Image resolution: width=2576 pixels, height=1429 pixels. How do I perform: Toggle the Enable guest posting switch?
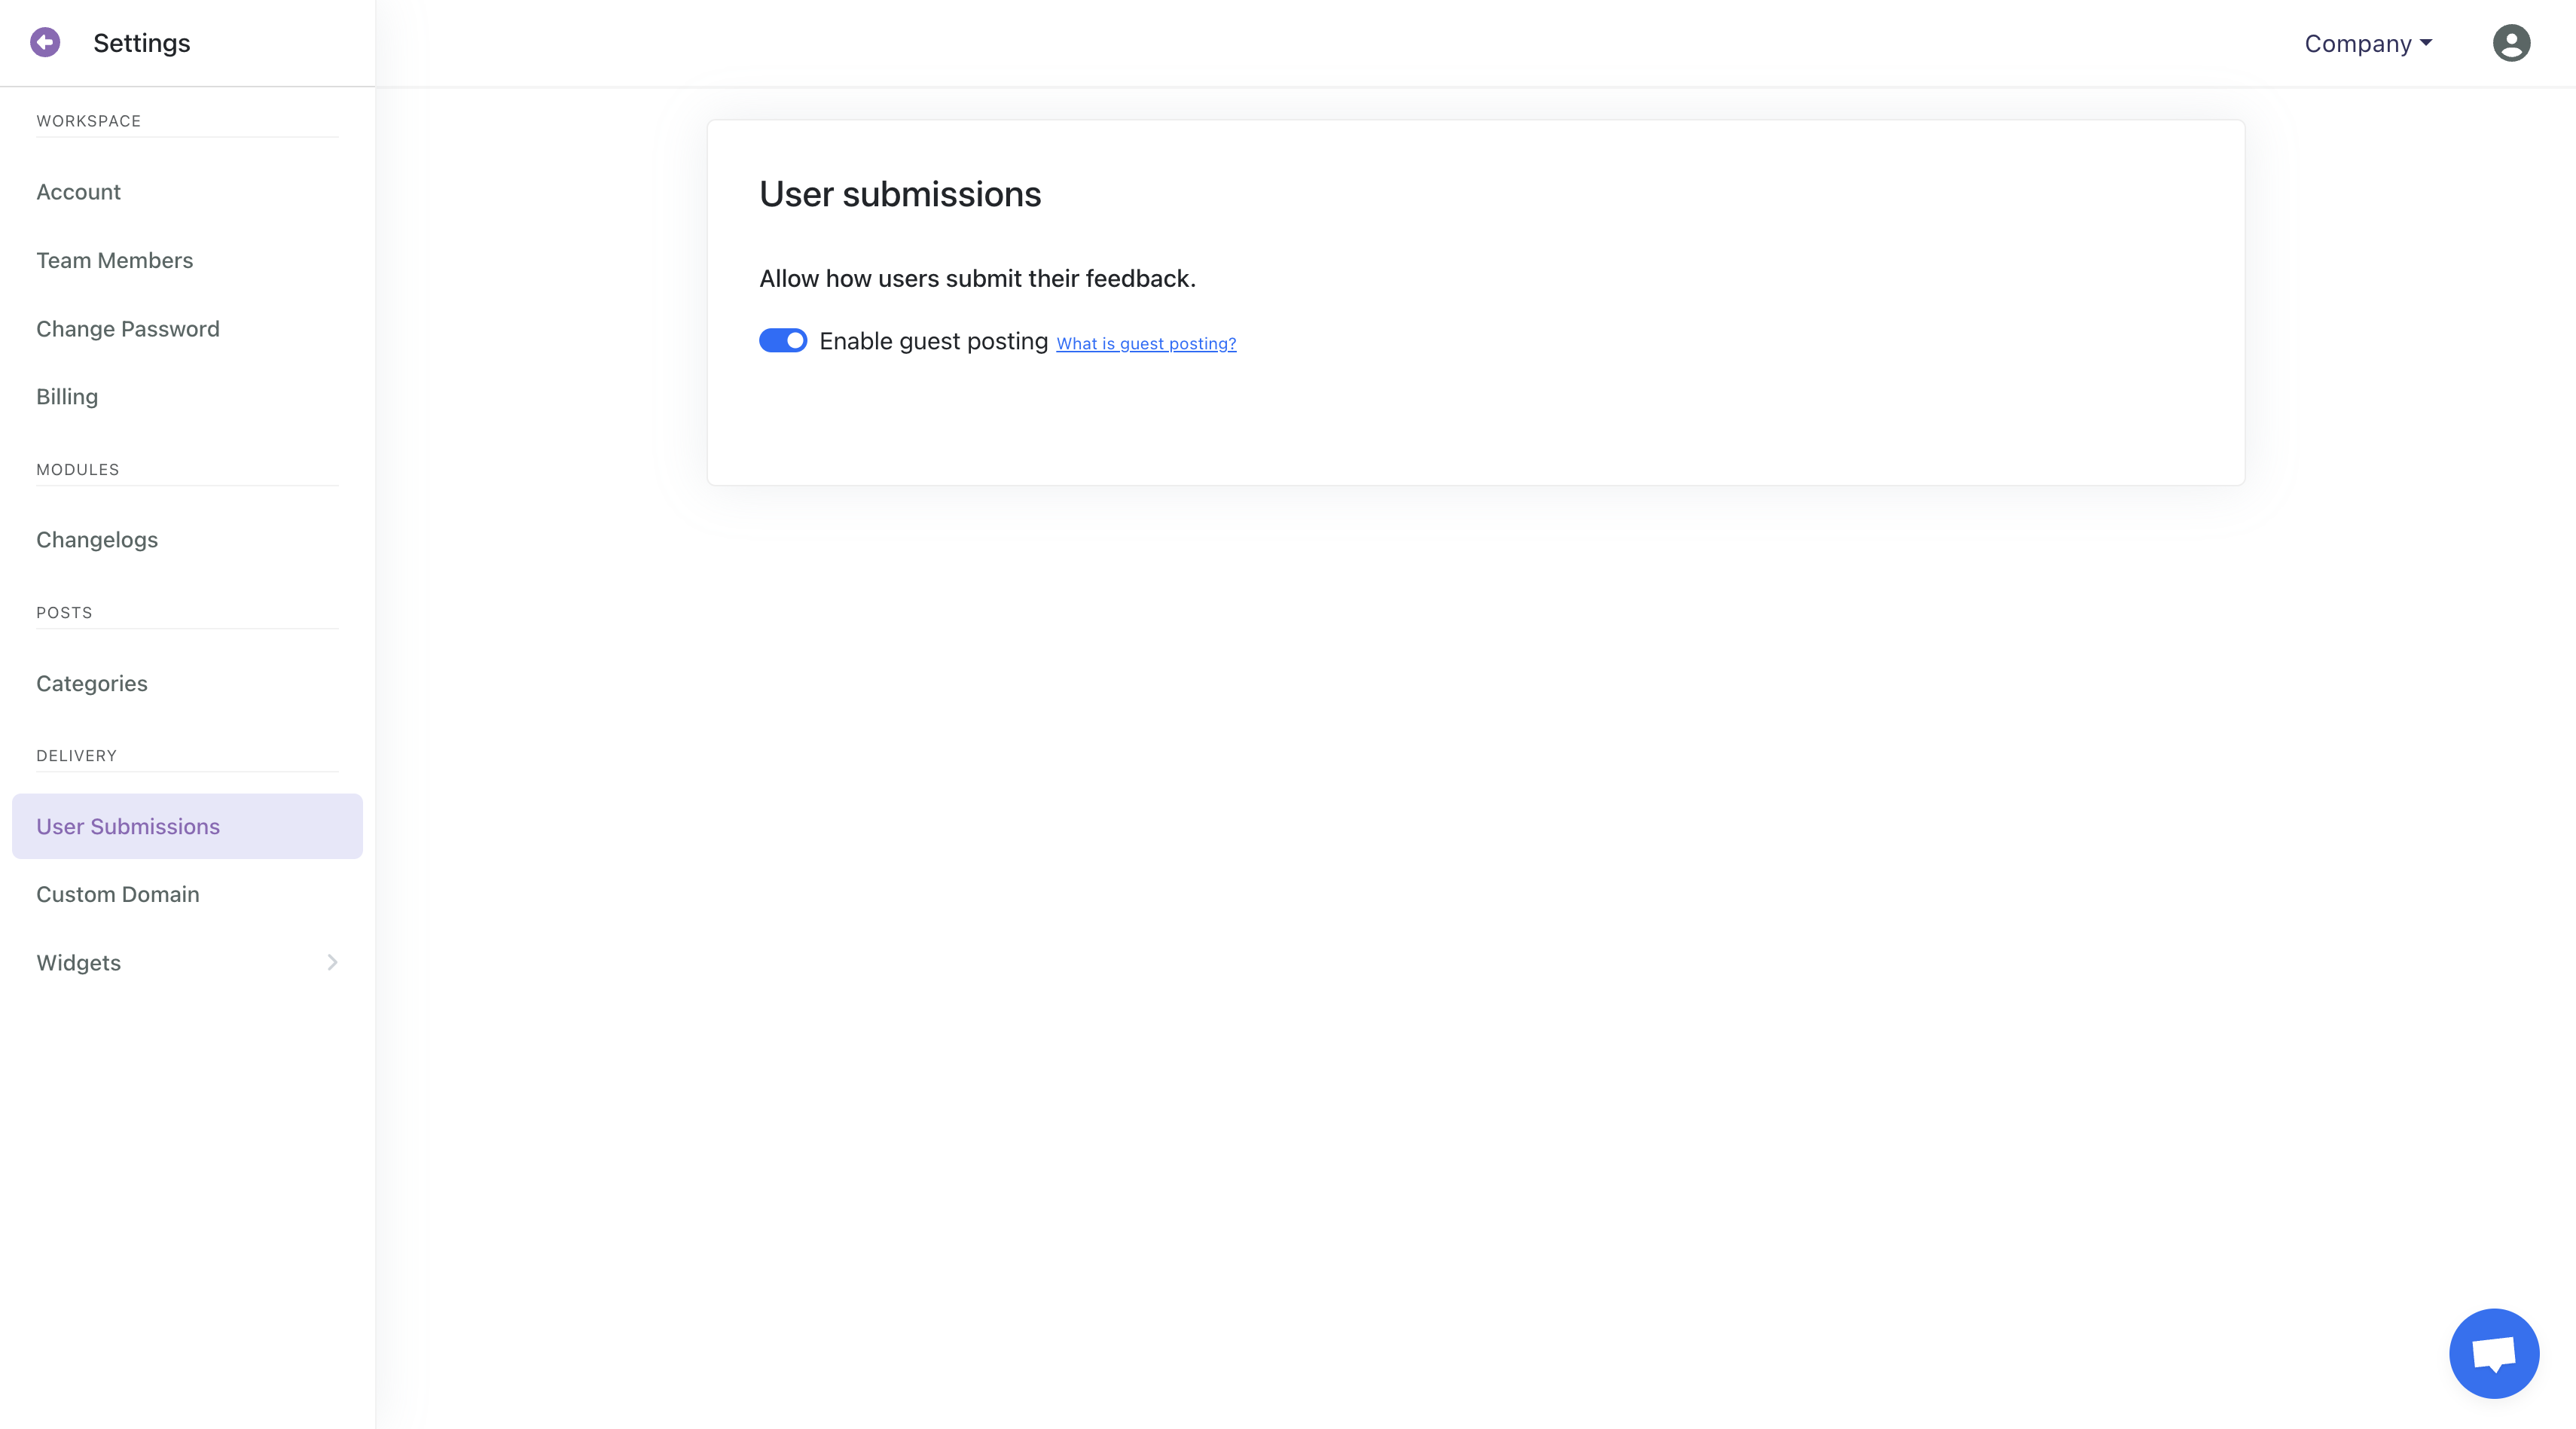click(782, 341)
